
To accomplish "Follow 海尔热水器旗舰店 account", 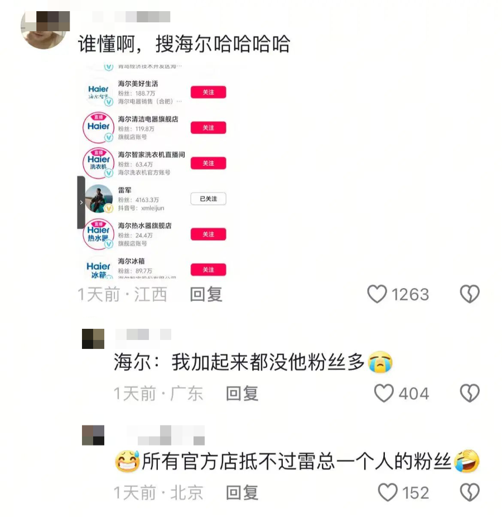I will [208, 234].
